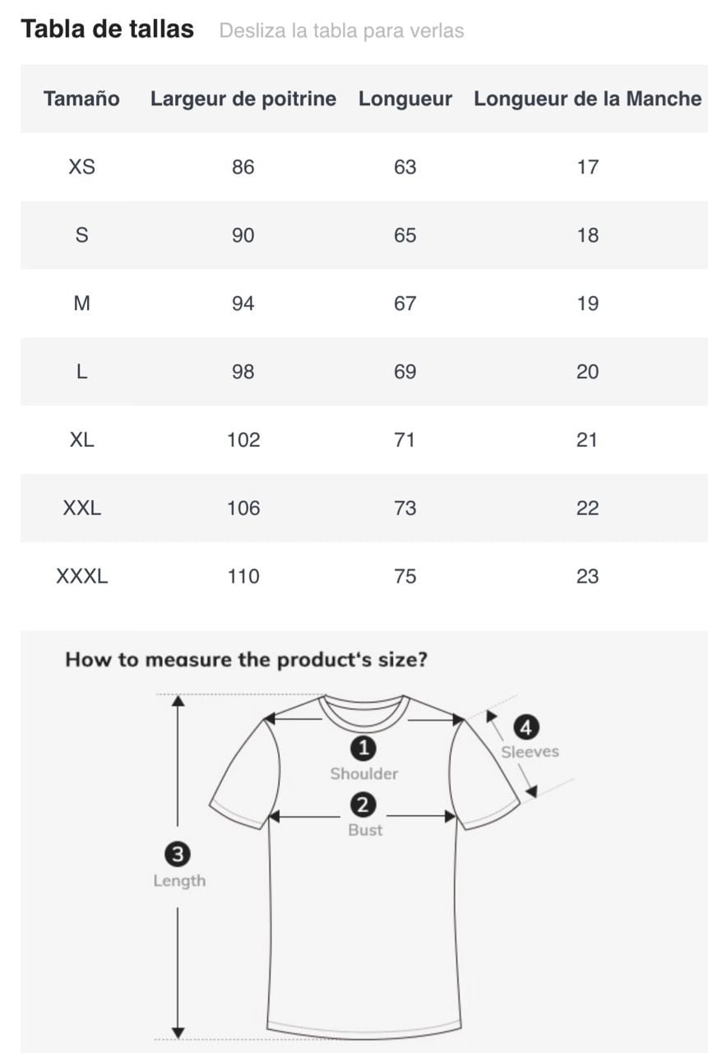This screenshot has height=1053, width=708.
Task: Select the Longueur column header
Action: [x=405, y=99]
